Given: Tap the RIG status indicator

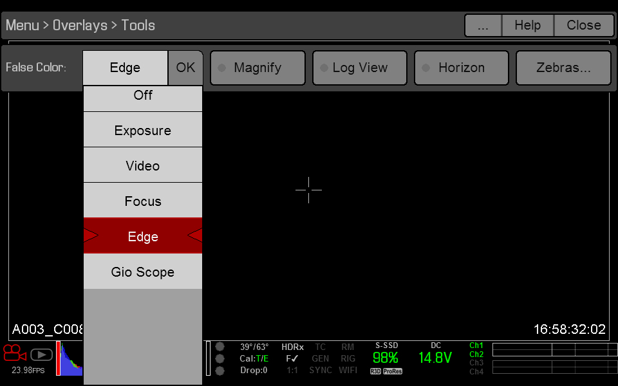Looking at the screenshot, I should click(348, 358).
